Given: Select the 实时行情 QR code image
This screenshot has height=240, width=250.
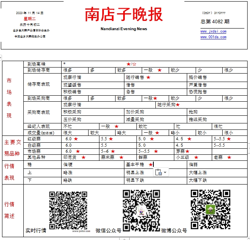Looking at the screenshot, I should pos(68,211).
